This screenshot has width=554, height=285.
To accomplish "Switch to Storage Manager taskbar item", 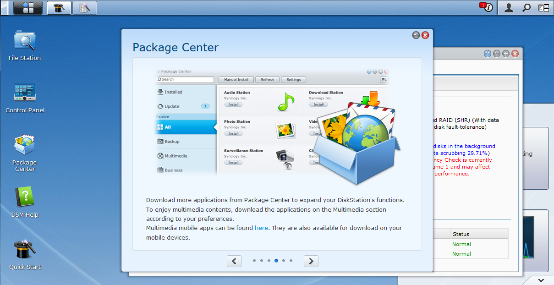I will tap(85, 7).
